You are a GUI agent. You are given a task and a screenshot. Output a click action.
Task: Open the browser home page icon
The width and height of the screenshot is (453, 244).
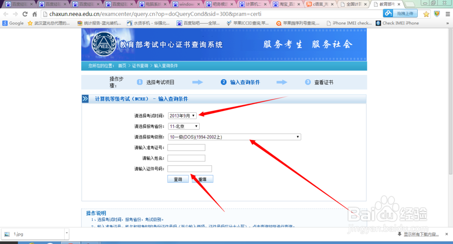35,14
